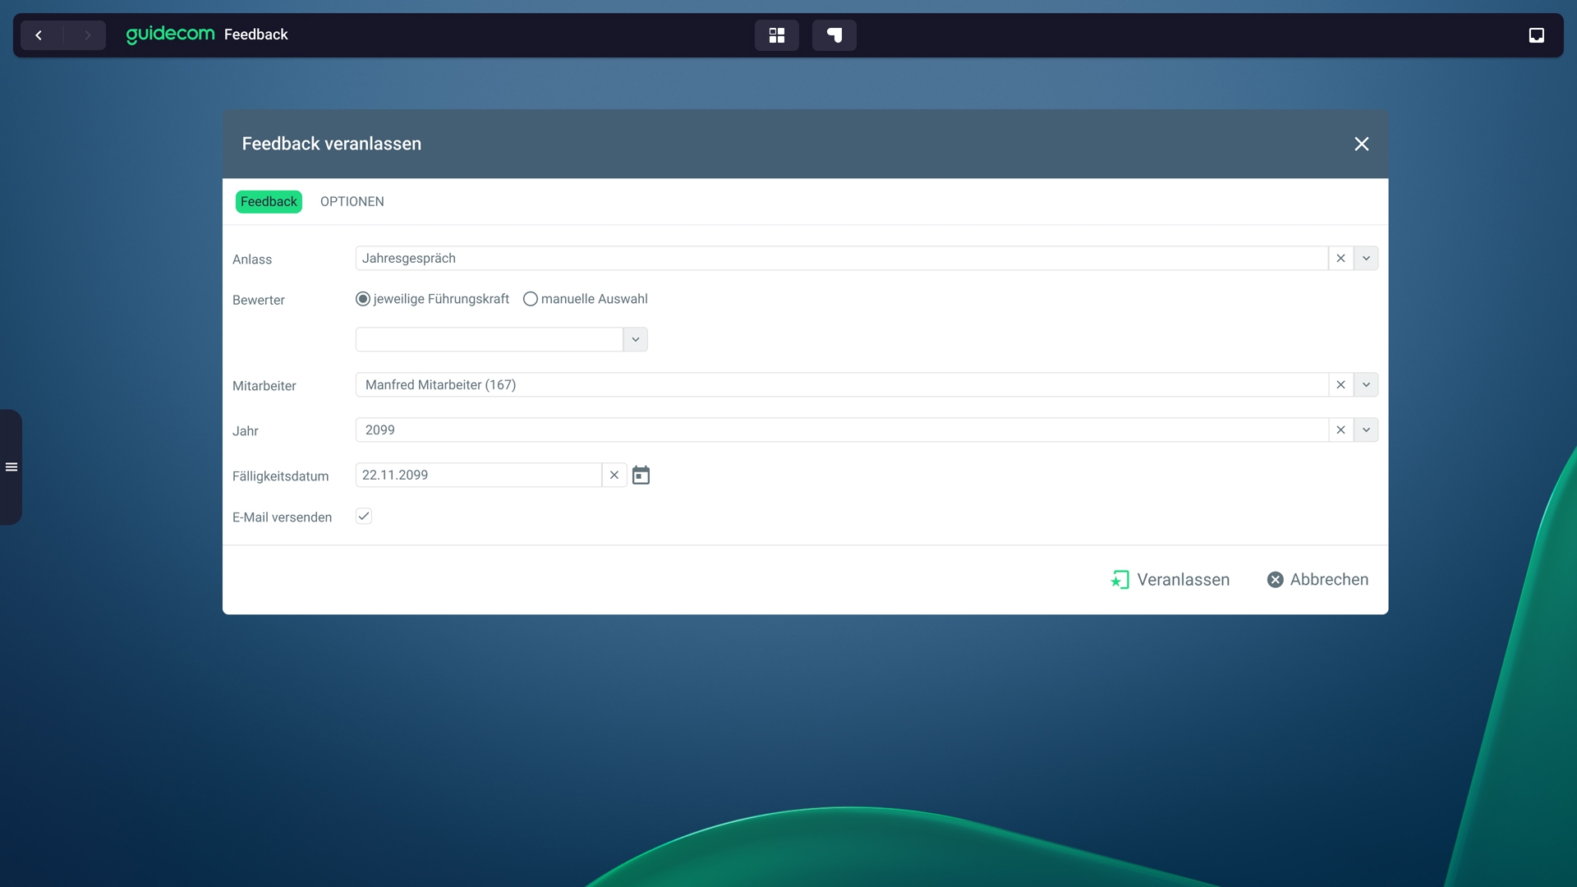Clear the Anlass field value
The image size is (1577, 887).
point(1340,259)
